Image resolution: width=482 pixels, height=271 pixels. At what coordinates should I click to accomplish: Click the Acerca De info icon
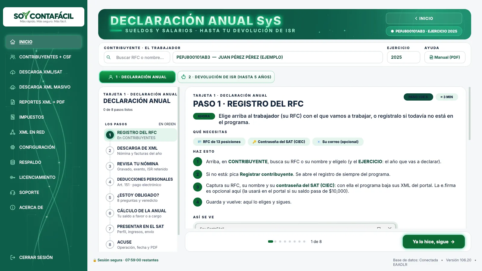tap(13, 207)
